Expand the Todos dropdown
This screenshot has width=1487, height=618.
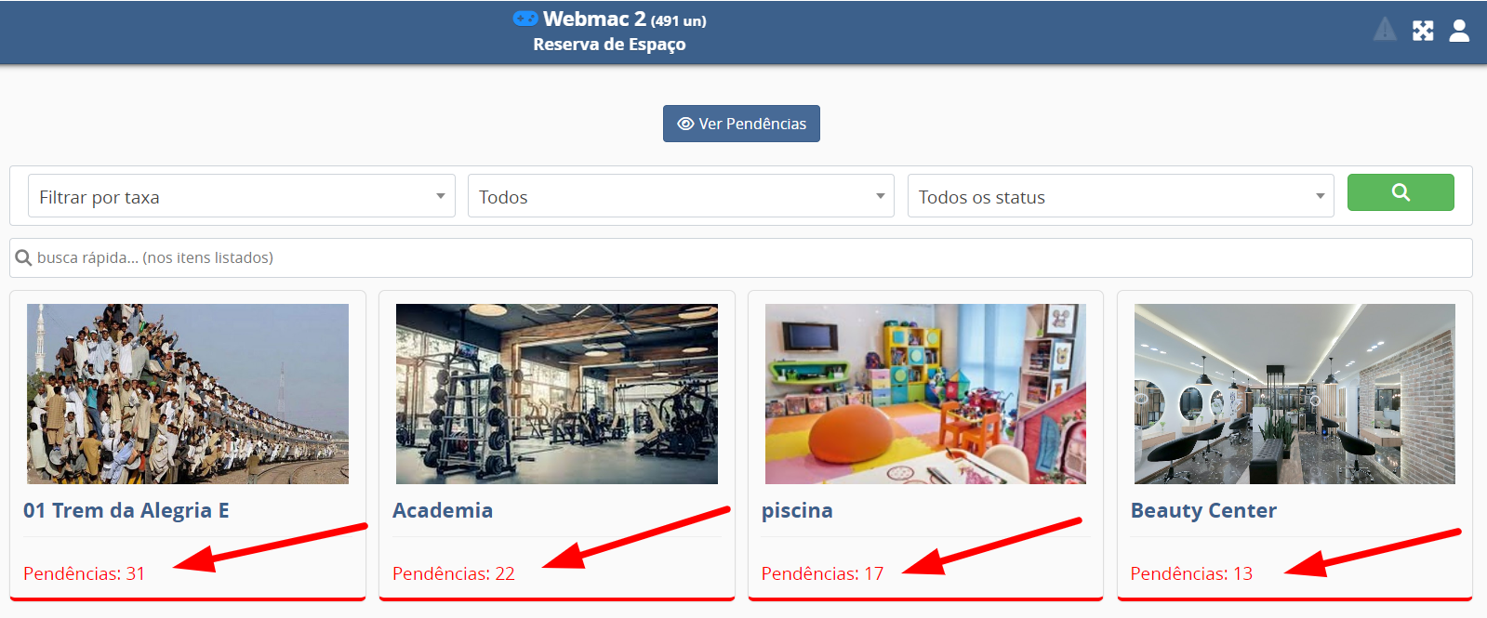tap(681, 196)
